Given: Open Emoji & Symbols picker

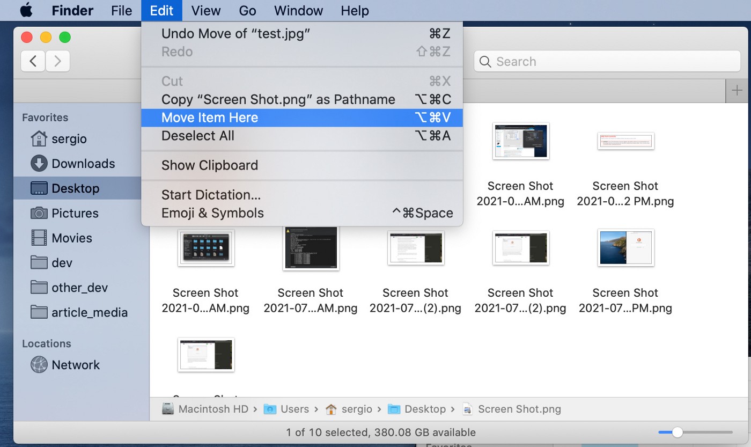Looking at the screenshot, I should (x=212, y=213).
